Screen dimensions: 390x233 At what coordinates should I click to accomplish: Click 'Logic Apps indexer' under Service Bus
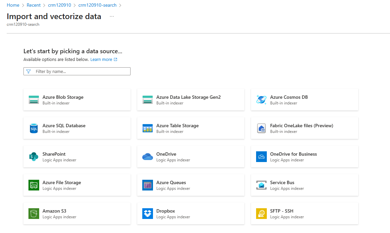(287, 188)
